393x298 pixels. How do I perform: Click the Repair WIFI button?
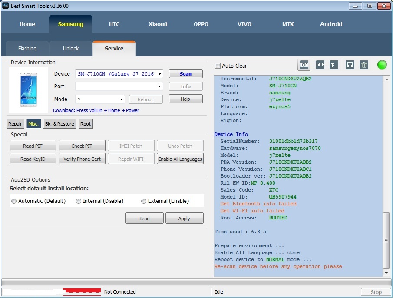pyautogui.click(x=131, y=159)
